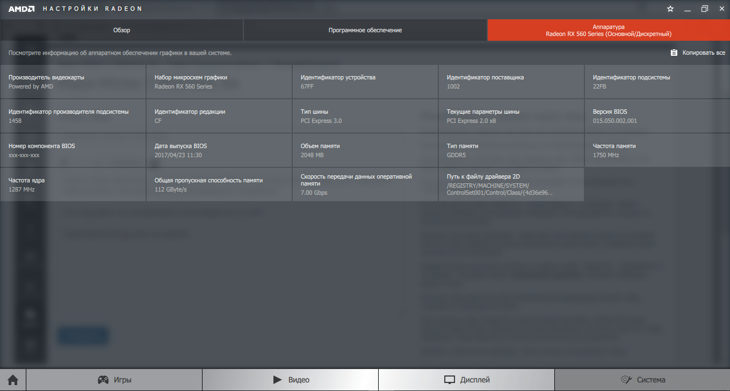The height and width of the screenshot is (391, 730).
Task: Click the device ID value 67FF
Action: pos(307,86)
